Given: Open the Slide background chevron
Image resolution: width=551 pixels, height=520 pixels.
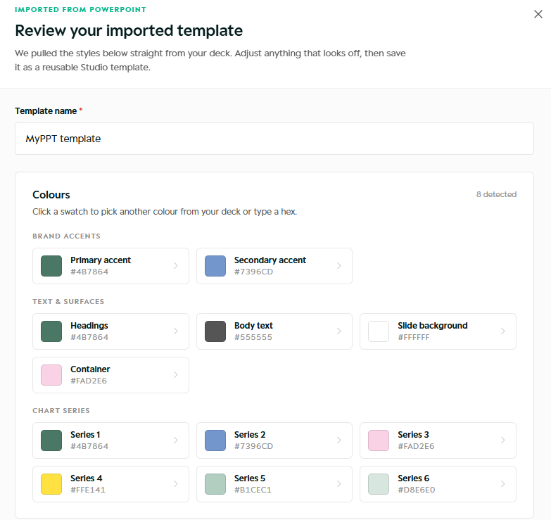Looking at the screenshot, I should [503, 331].
